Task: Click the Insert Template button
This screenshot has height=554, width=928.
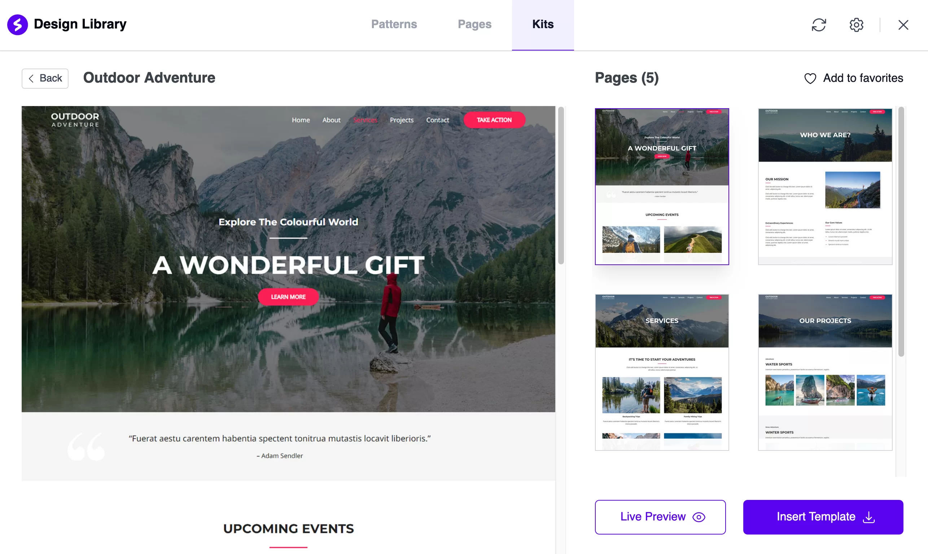Action: tap(824, 517)
